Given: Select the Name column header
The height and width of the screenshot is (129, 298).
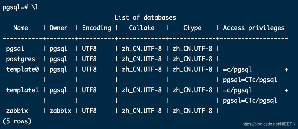Looking at the screenshot, I should click(x=20, y=28).
